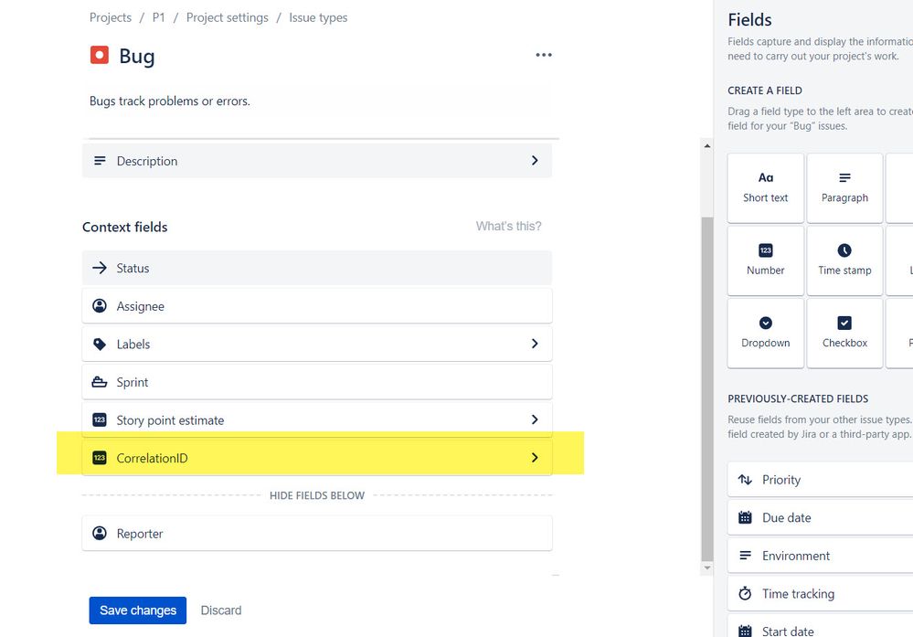Open the three-dot more actions menu
The height and width of the screenshot is (637, 913).
coord(543,55)
